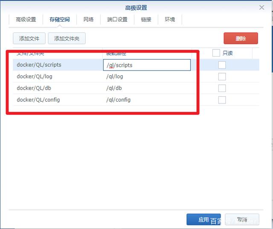Go to the 端口设置 tab
This screenshot has width=273, height=229.
pyautogui.click(x=117, y=19)
